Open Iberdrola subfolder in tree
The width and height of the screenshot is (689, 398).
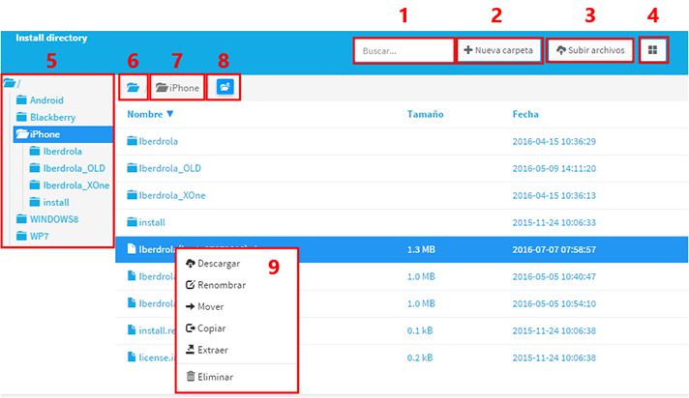55,152
